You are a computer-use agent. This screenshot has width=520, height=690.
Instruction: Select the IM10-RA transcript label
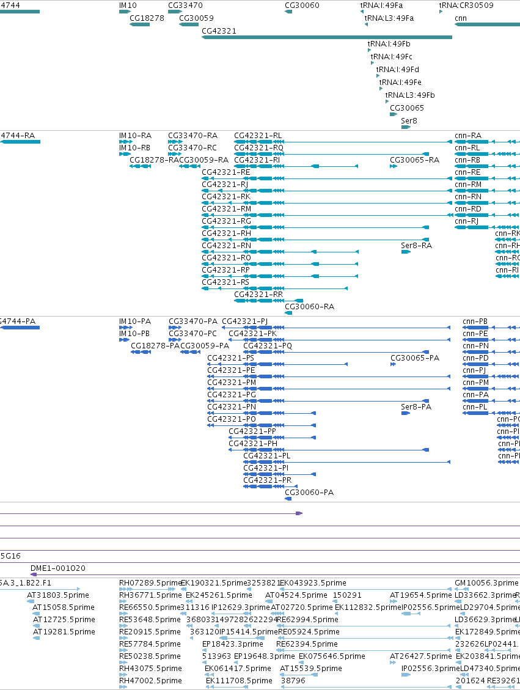(136, 136)
